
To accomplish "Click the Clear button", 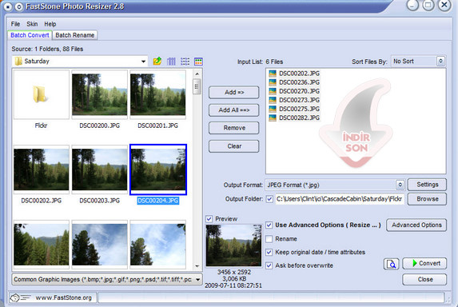I will (x=233, y=146).
